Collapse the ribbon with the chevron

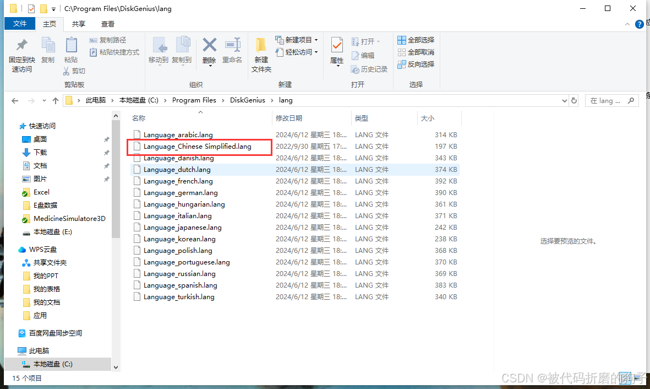[627, 24]
